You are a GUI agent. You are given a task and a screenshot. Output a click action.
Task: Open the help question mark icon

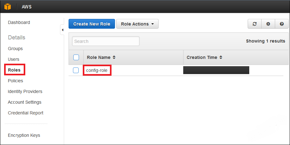282,24
